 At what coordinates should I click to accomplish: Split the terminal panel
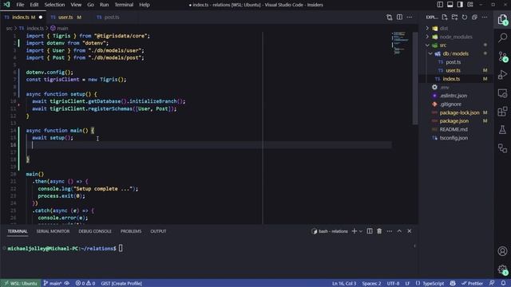click(x=370, y=231)
